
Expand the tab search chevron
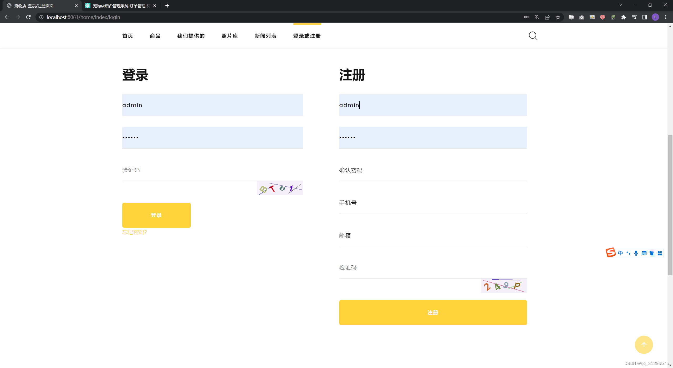coord(620,5)
